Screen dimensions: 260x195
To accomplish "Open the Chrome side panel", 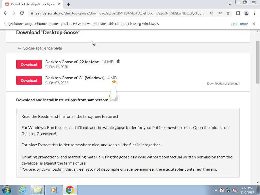I will pos(238,13).
